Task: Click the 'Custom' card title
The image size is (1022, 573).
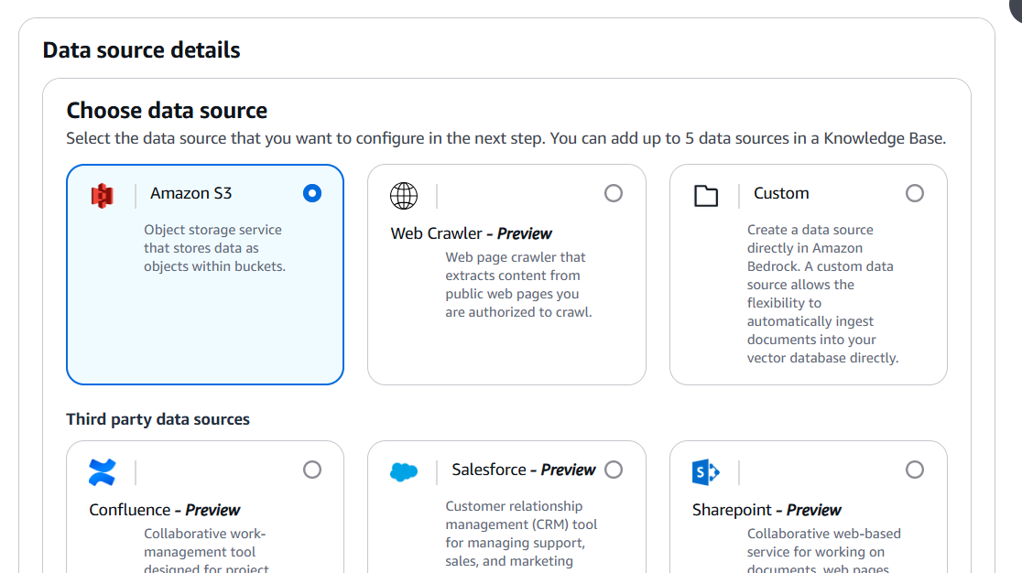Action: click(x=781, y=193)
